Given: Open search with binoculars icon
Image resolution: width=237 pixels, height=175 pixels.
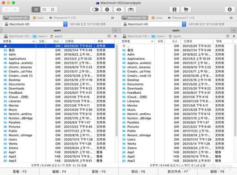Looking at the screenshot, I should [131, 9].
